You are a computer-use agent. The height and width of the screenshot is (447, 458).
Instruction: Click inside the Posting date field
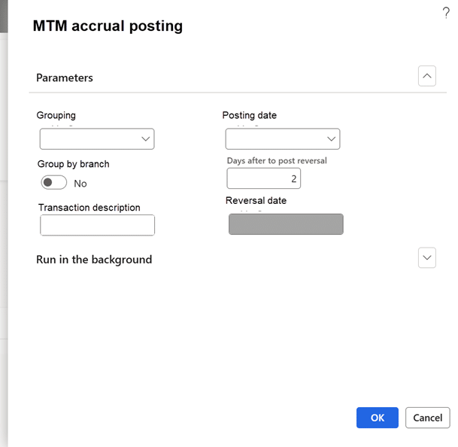coord(274,139)
